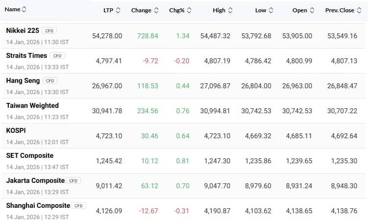Click the Open column header label

[300, 10]
